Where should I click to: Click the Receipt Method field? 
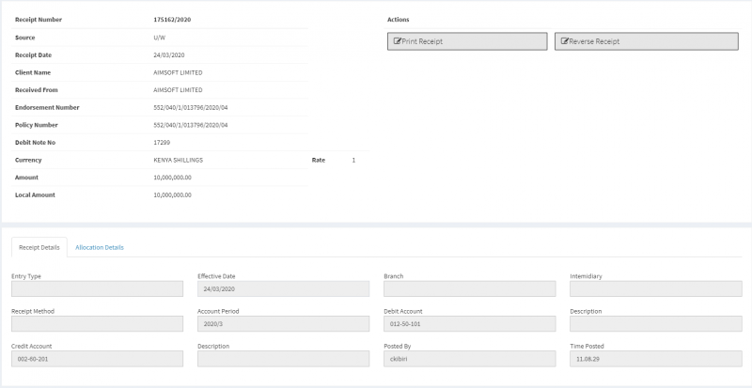[98, 324]
